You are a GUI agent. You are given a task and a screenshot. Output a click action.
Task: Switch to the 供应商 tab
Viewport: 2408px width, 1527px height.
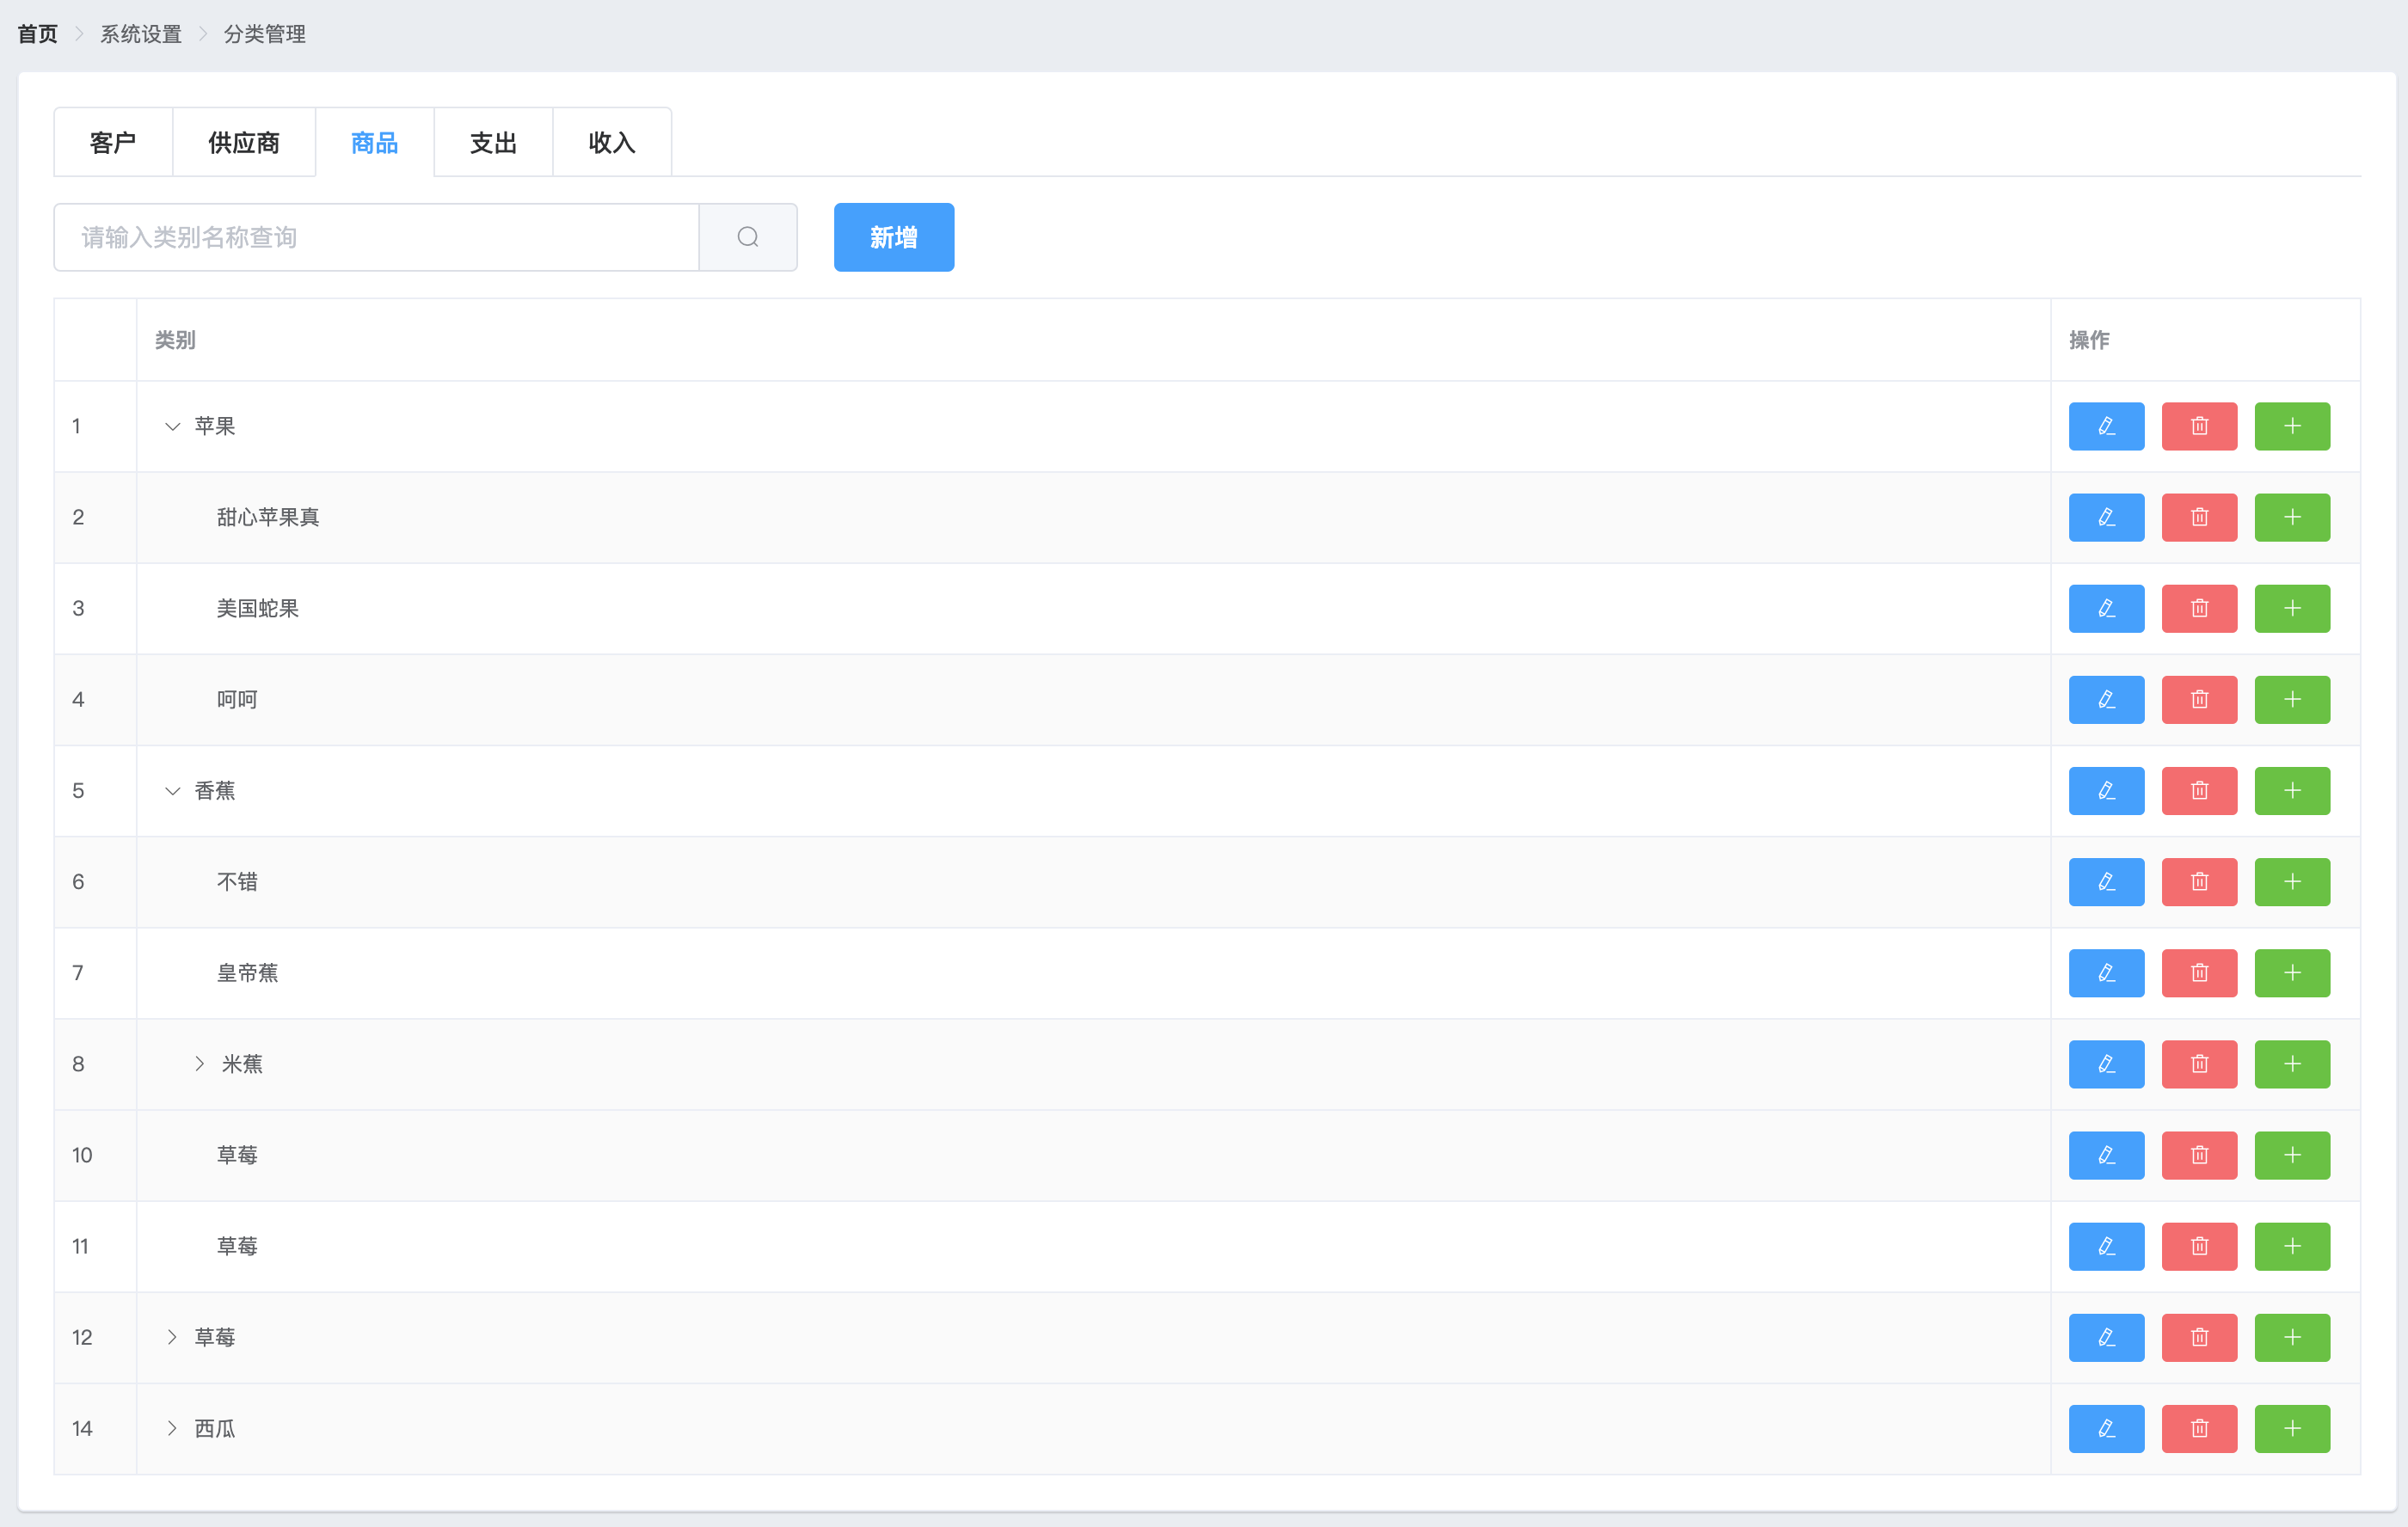(x=244, y=142)
